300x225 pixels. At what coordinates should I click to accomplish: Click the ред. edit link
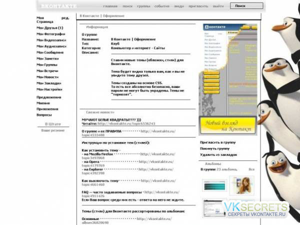pos(65,18)
